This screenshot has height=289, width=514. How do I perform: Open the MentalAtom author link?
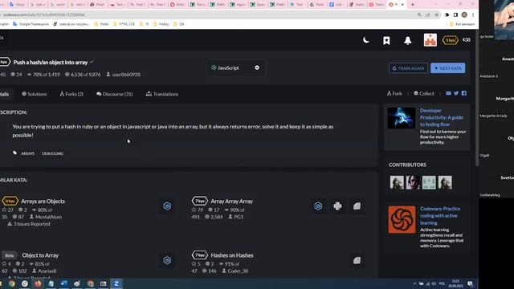point(48,217)
